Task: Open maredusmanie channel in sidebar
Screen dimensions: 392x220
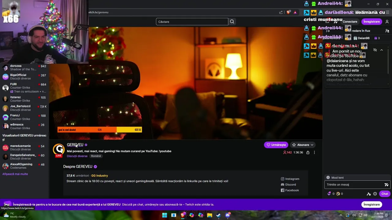Action: pyautogui.click(x=24, y=148)
